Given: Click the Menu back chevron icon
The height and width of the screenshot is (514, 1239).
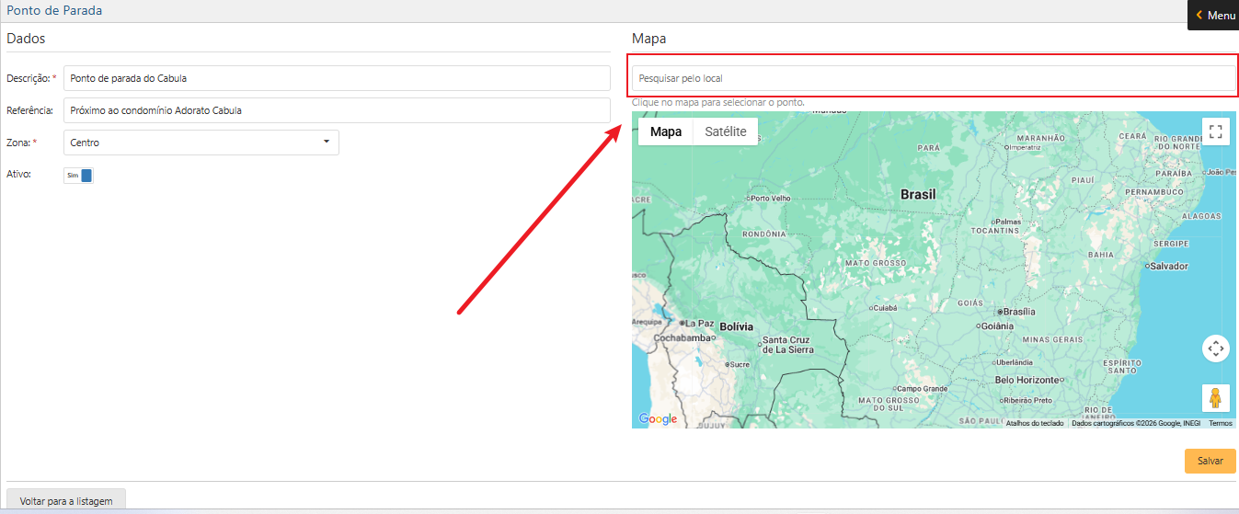Looking at the screenshot, I should point(1199,16).
